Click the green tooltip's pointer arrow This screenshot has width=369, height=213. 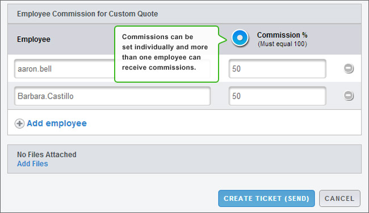click(223, 40)
